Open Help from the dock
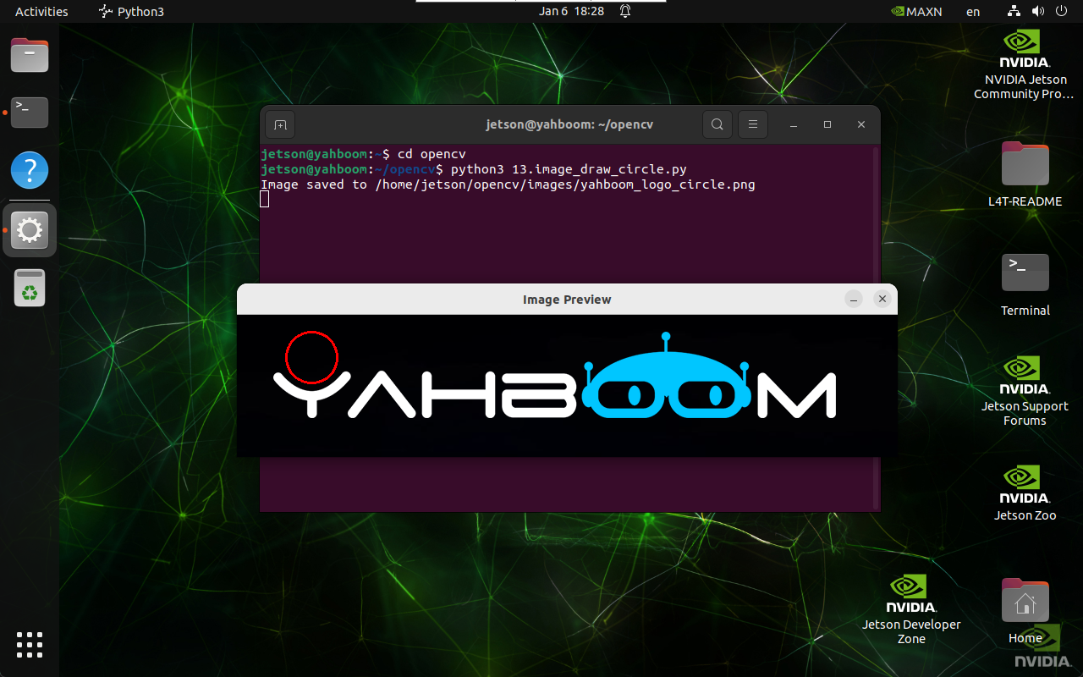The height and width of the screenshot is (677, 1083). point(30,171)
